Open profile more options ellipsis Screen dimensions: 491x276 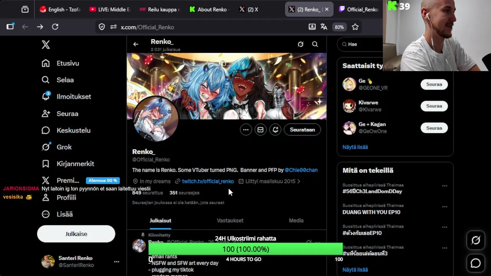(x=246, y=130)
